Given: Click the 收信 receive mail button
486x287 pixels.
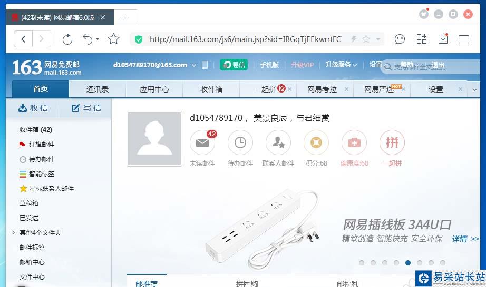Looking at the screenshot, I should [33, 108].
